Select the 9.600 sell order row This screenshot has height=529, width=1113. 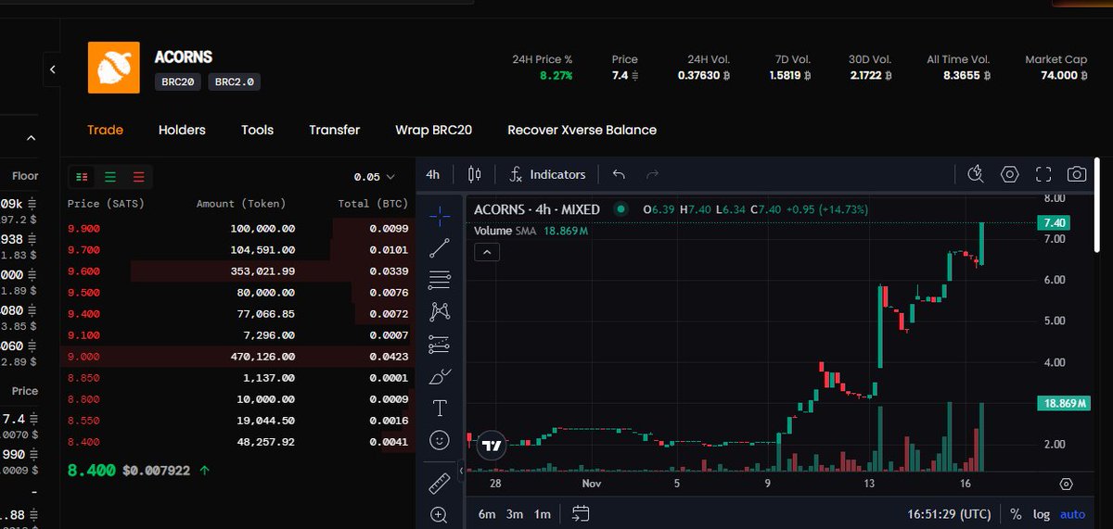238,271
